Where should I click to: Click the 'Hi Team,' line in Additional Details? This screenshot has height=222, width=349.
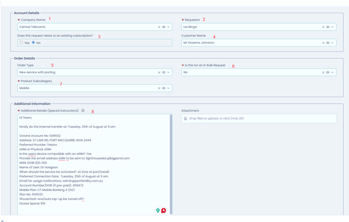pos(26,118)
